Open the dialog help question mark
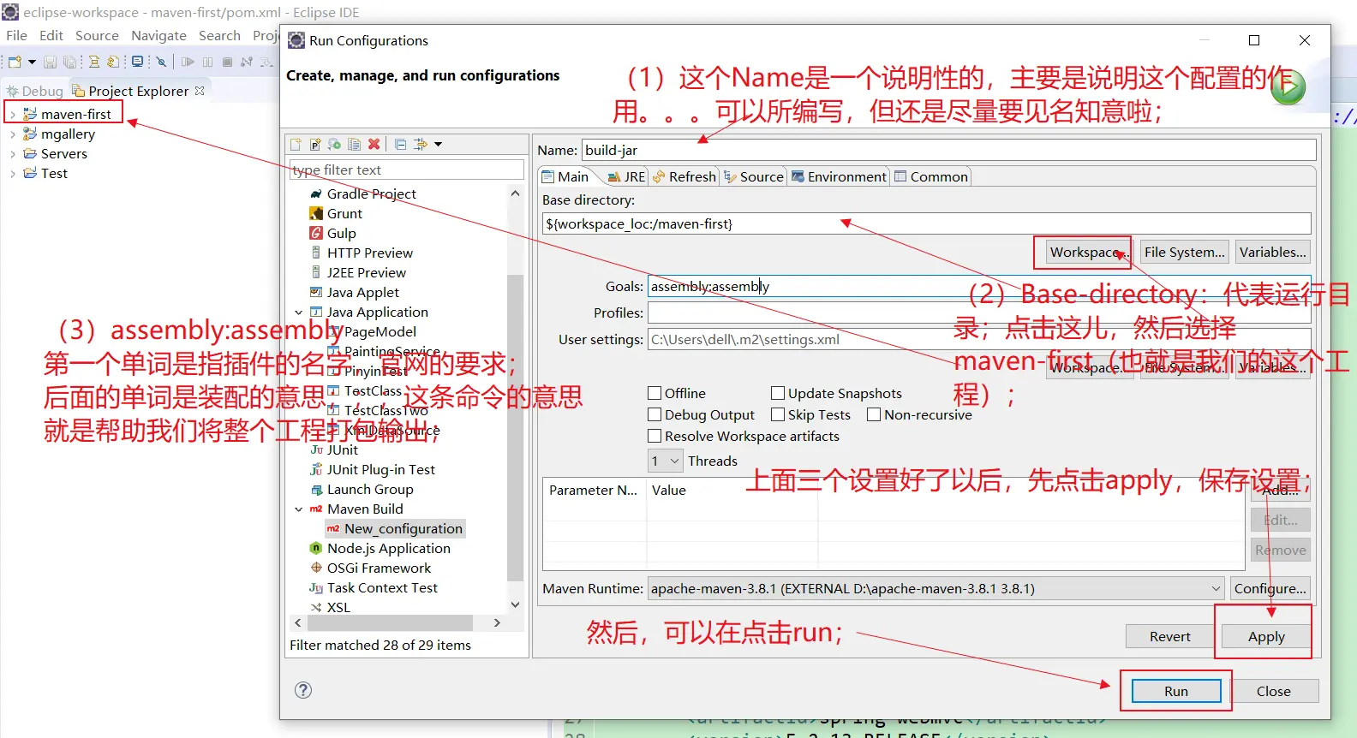 (x=303, y=690)
